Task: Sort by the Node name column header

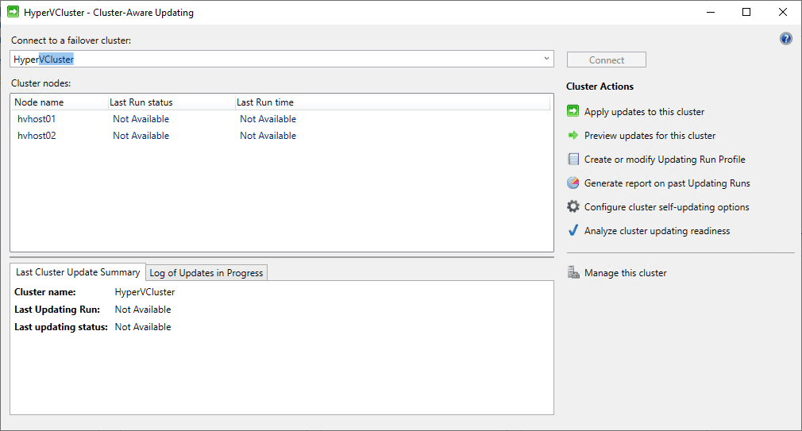Action: pyautogui.click(x=40, y=102)
